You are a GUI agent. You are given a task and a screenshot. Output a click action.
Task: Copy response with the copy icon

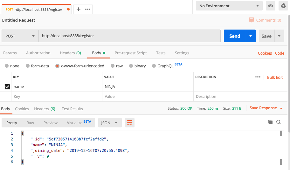click(270, 122)
